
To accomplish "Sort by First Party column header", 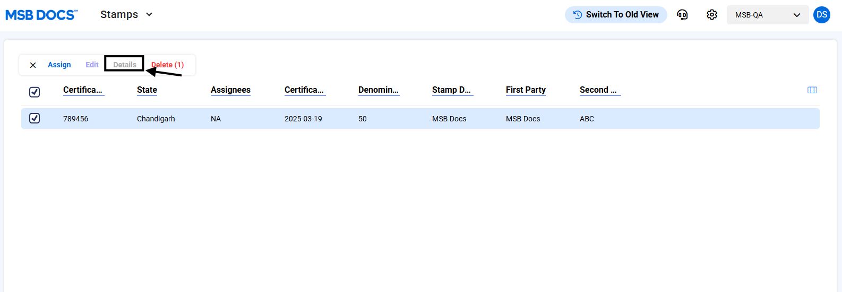I will 526,90.
